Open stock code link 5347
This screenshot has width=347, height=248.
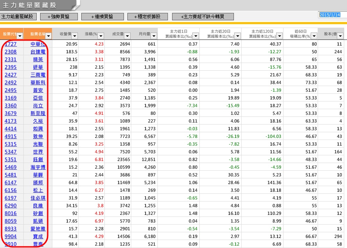pos(10,152)
